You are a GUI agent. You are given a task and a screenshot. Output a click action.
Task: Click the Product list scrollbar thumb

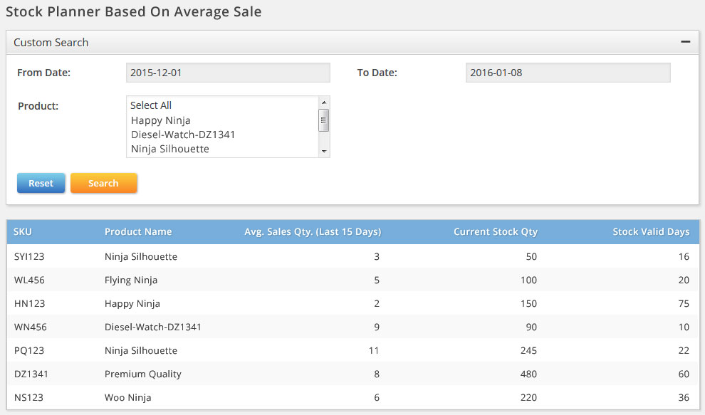323,120
